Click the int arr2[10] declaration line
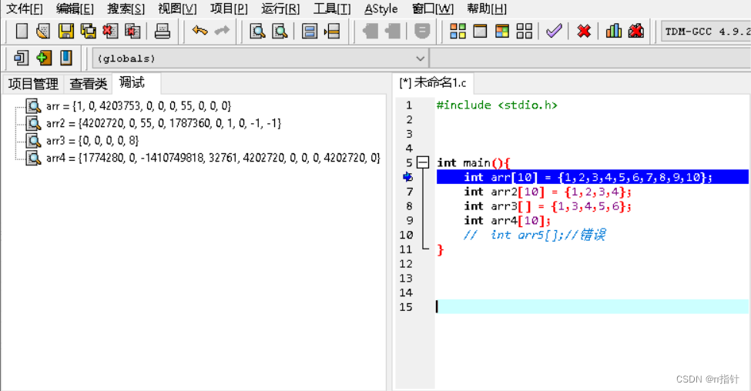Screen dimensions: 751x391 click(x=548, y=192)
